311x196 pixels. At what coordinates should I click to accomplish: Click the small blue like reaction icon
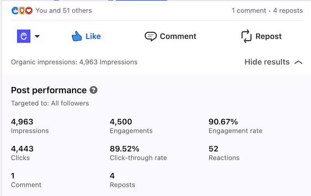point(15,11)
